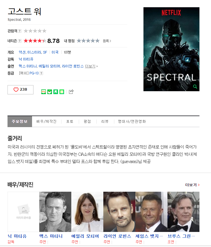Open director 닉 마티유 link
The image size is (211, 247).
pos(26,59)
